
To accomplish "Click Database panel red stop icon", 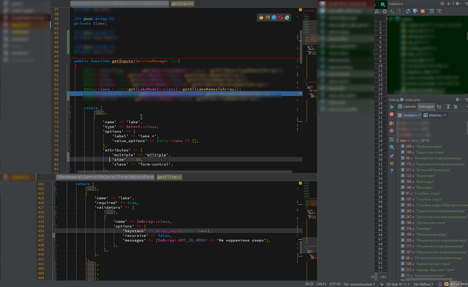I will click(423, 11).
